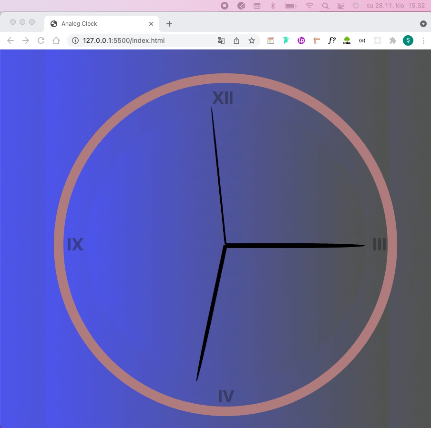This screenshot has height=428, width=431.
Task: Click the round pie-shaped icon in menu bar
Action: point(241,6)
